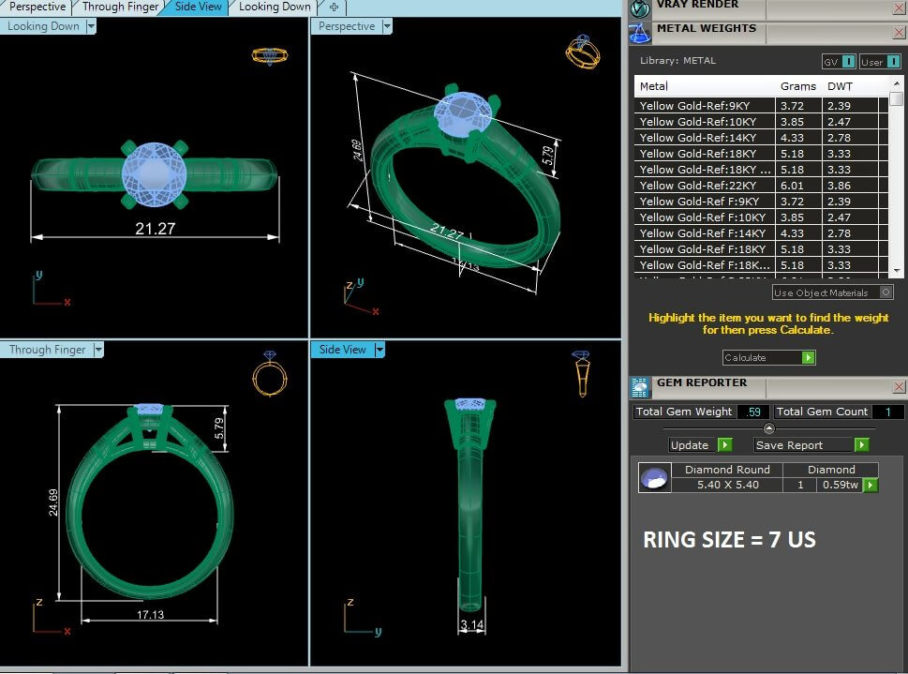Expand the Side View viewport dropdown
Image resolution: width=908 pixels, height=674 pixels.
(380, 350)
